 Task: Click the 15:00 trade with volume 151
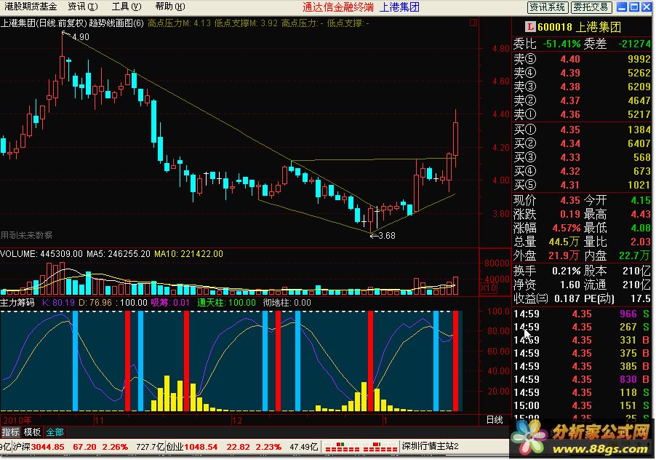(x=582, y=405)
